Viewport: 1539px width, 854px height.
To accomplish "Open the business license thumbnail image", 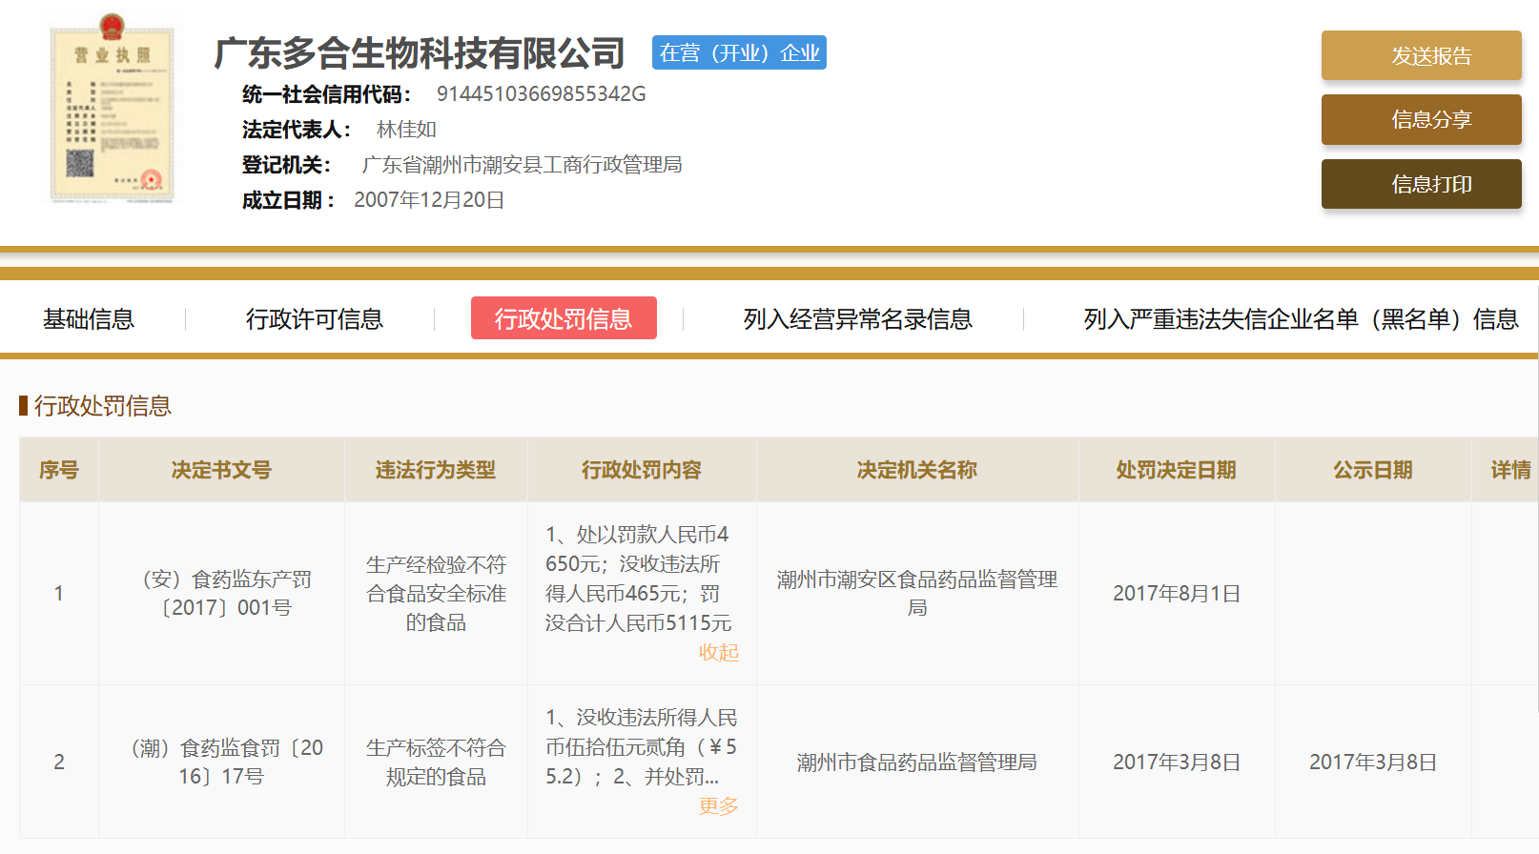I will pyautogui.click(x=112, y=109).
